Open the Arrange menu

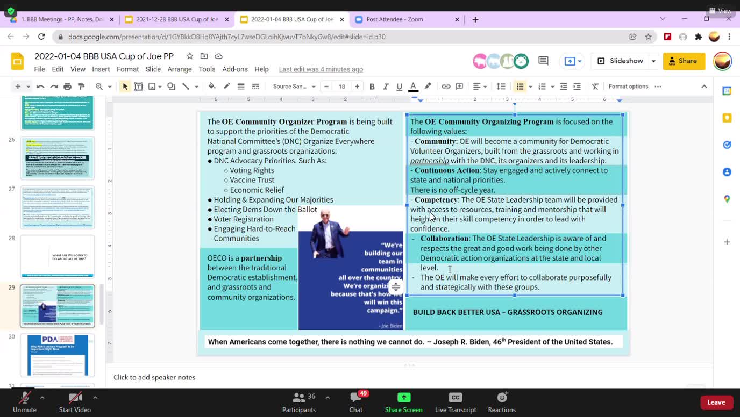coord(180,69)
